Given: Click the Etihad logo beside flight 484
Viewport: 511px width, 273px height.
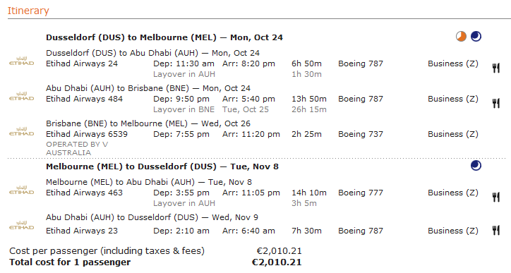Looking at the screenshot, I should 21,97.
